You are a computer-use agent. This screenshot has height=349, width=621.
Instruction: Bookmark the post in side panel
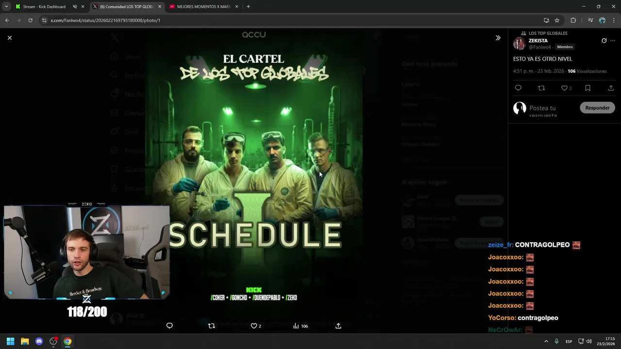(588, 88)
